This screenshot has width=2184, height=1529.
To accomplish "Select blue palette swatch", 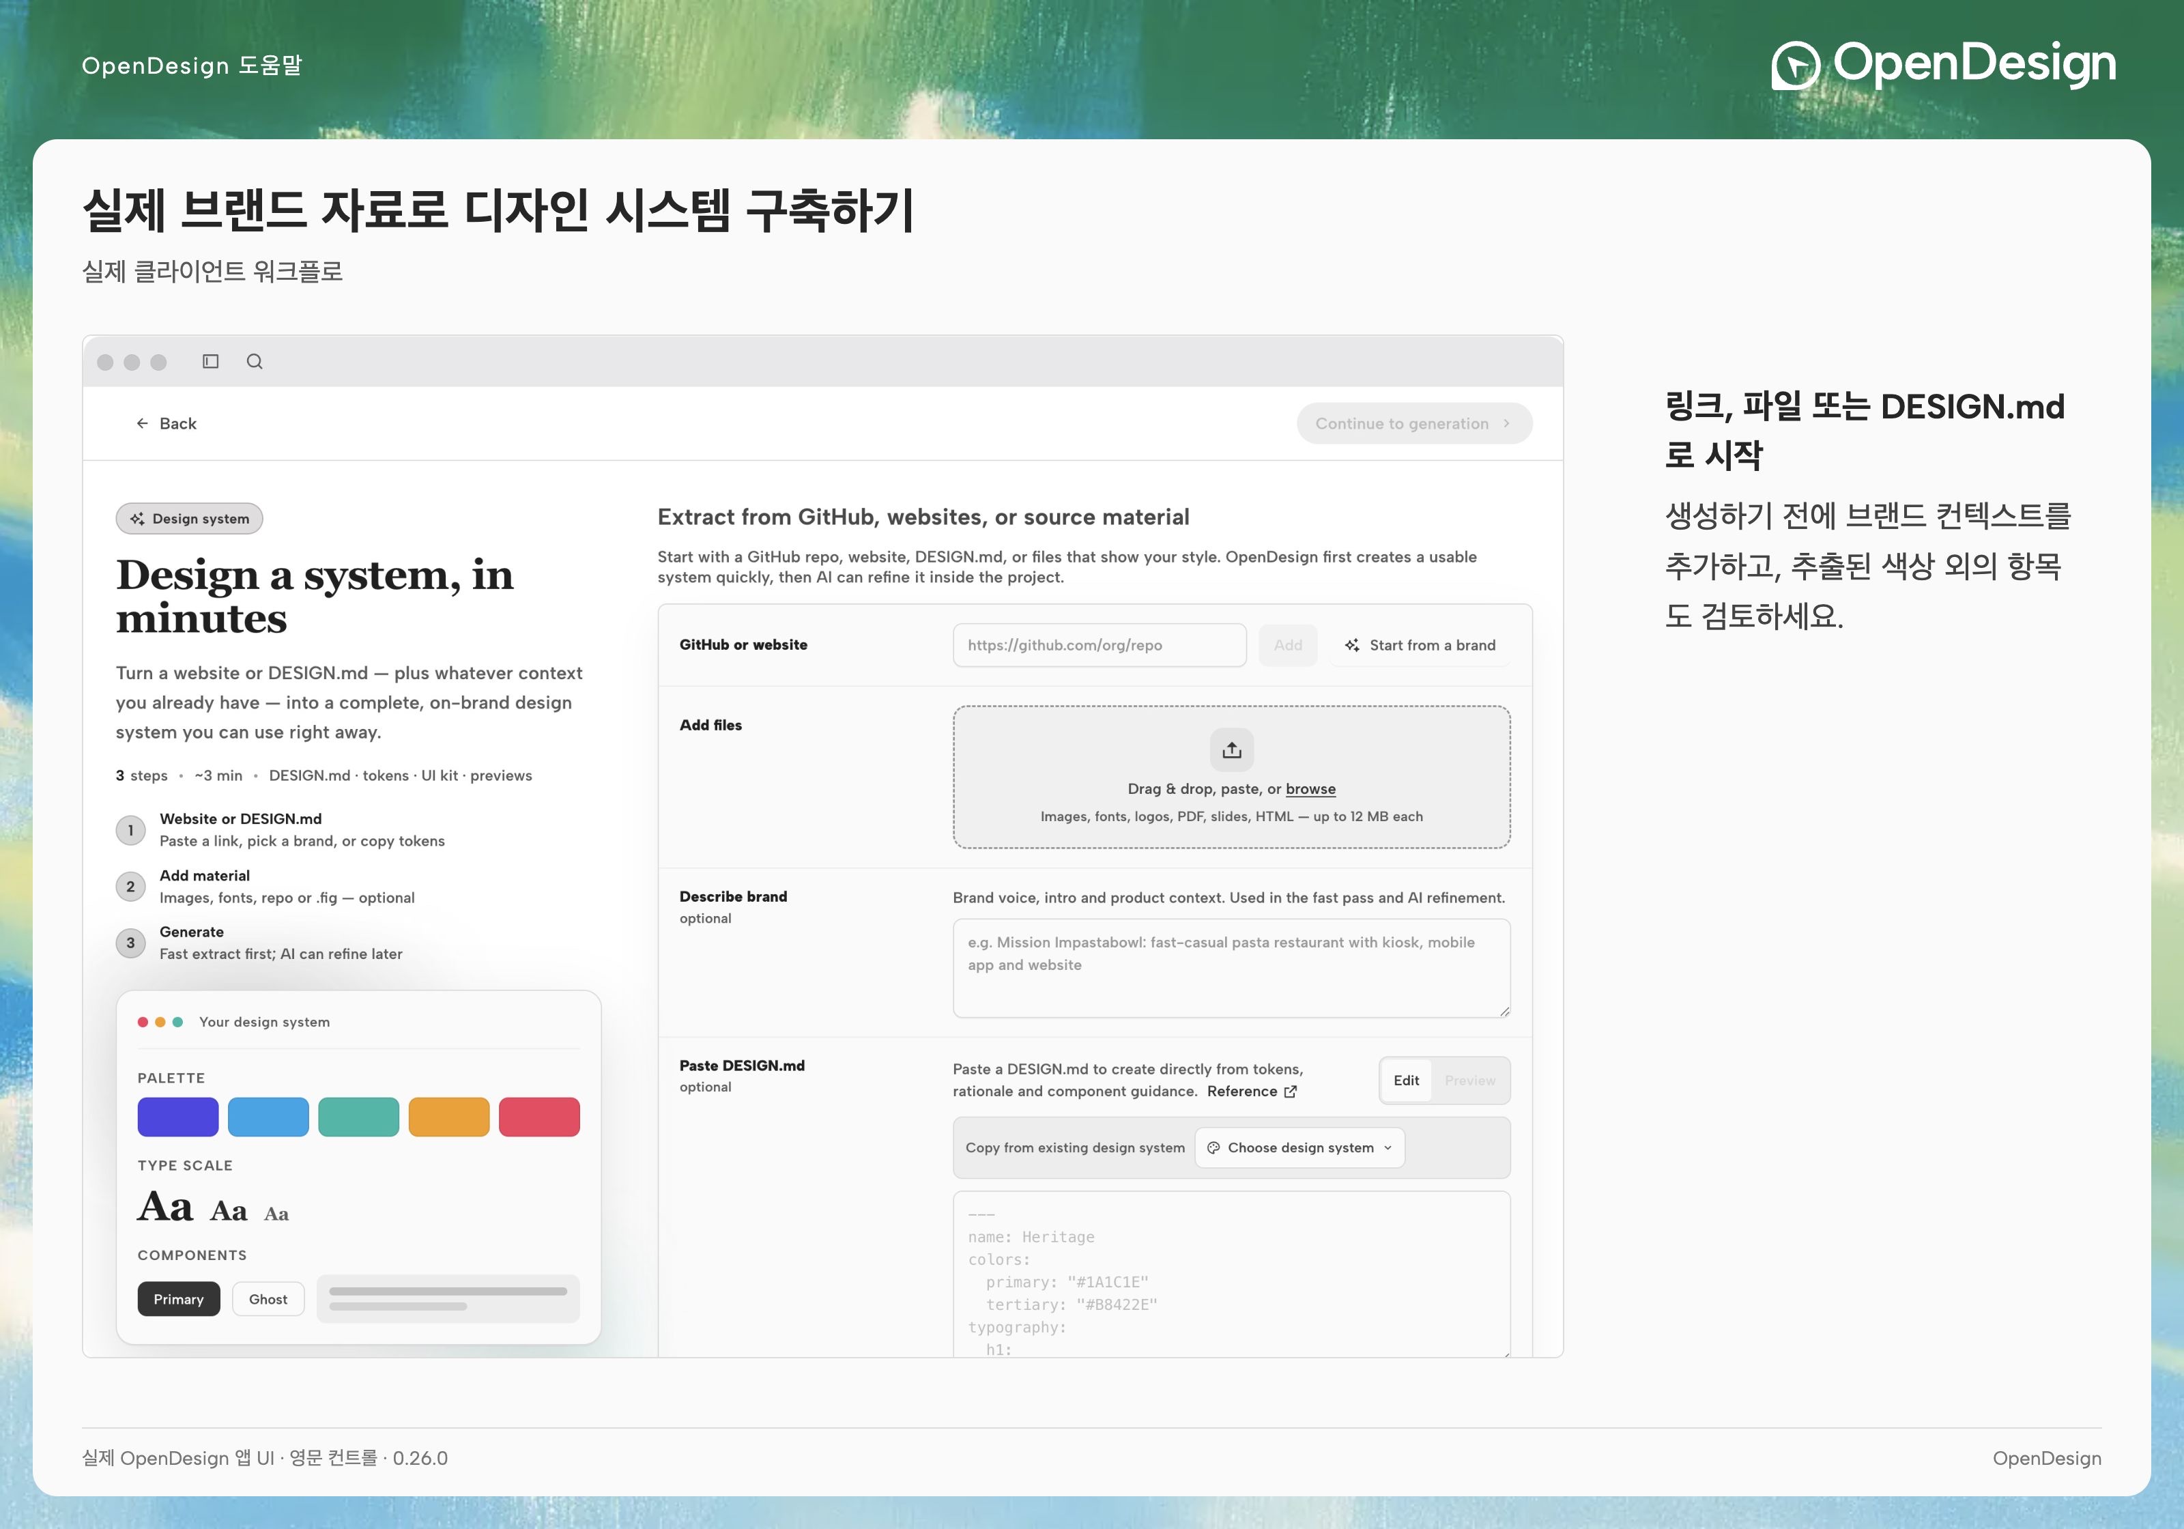I will tap(268, 1117).
